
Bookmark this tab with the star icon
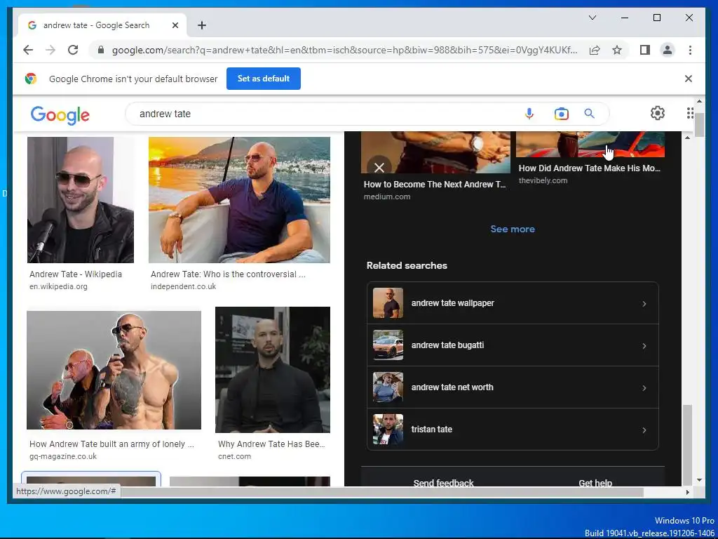tap(617, 50)
